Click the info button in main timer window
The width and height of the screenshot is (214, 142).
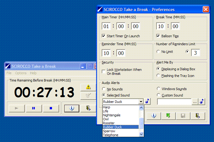coord(72,108)
